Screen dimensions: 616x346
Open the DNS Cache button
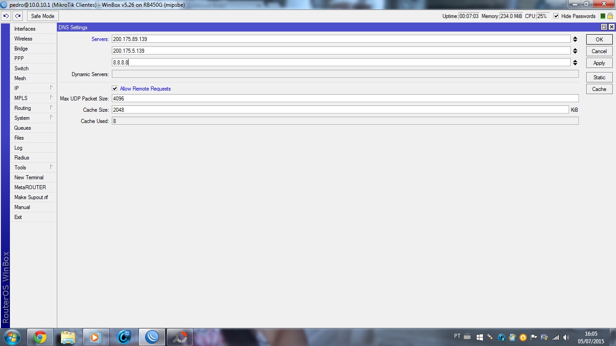click(599, 89)
